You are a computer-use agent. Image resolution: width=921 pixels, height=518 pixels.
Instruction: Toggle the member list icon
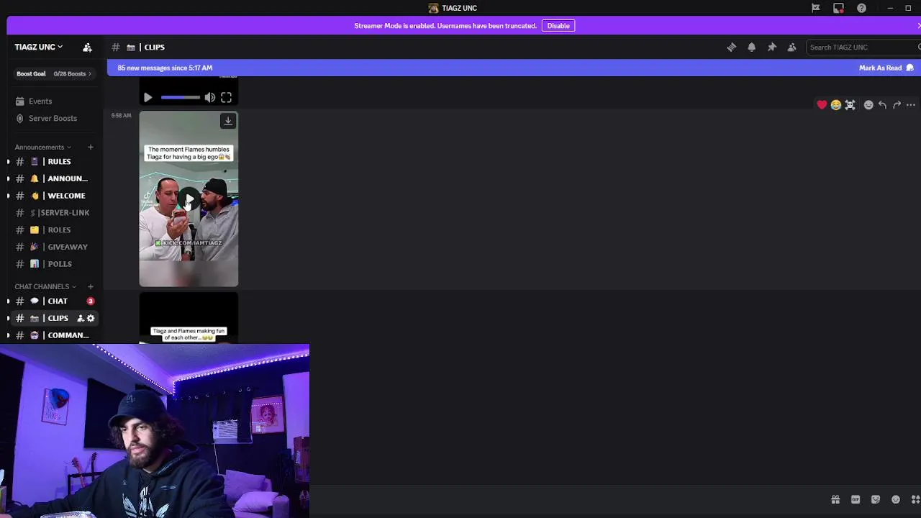[791, 47]
